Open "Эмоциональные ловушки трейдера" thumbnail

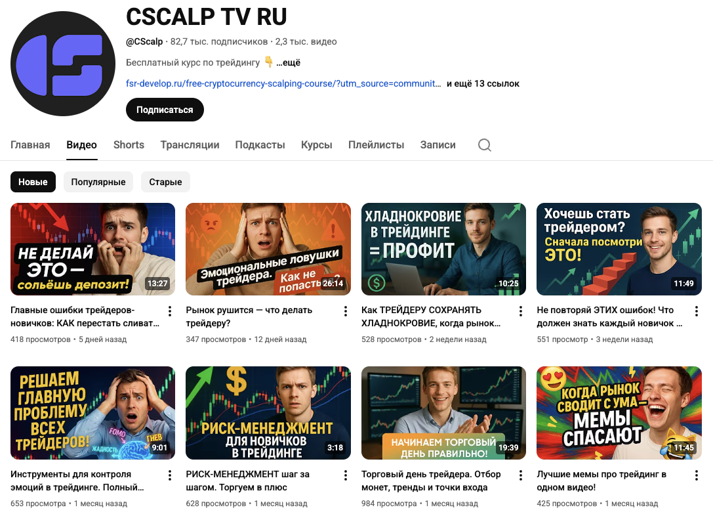[268, 249]
